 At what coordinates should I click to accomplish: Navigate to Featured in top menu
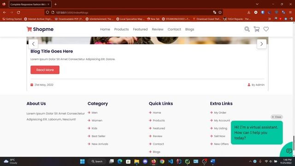tap(140, 30)
